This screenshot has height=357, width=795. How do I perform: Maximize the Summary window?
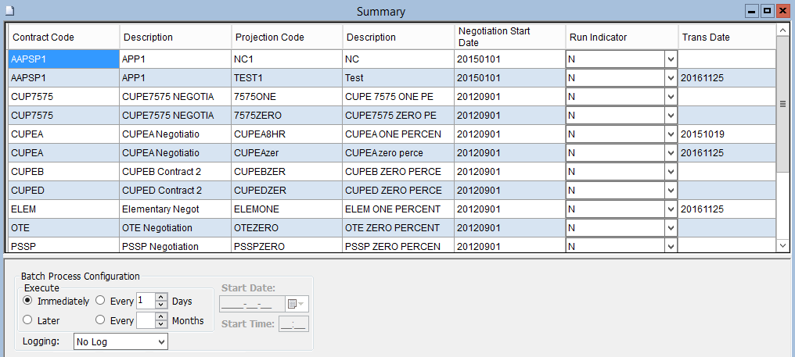pos(767,11)
